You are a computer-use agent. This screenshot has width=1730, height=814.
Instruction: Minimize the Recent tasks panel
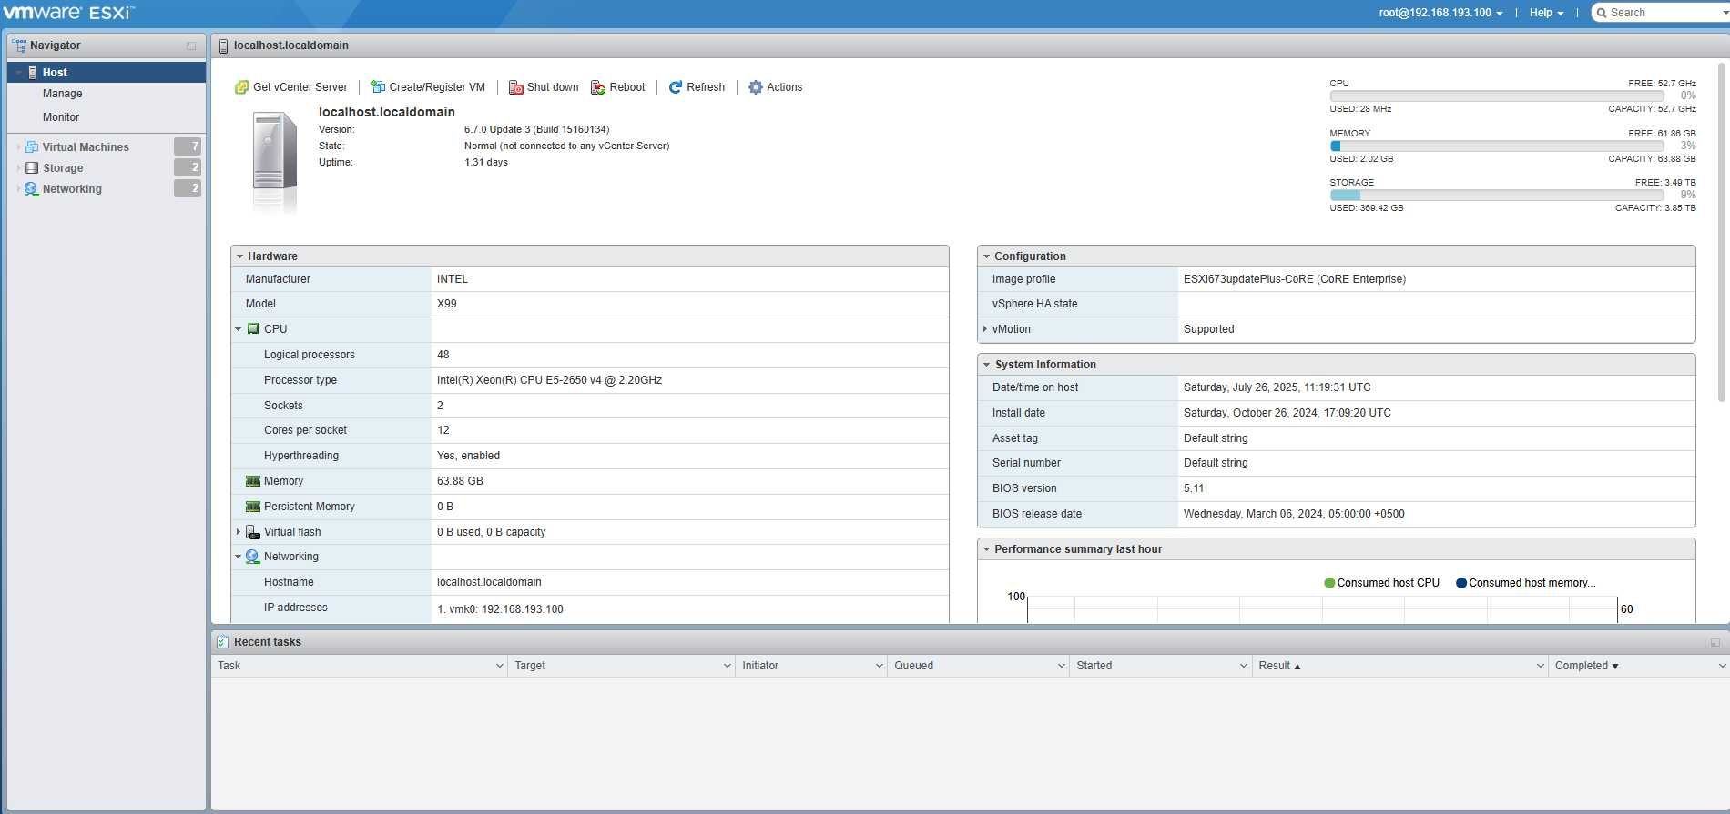click(x=1715, y=642)
